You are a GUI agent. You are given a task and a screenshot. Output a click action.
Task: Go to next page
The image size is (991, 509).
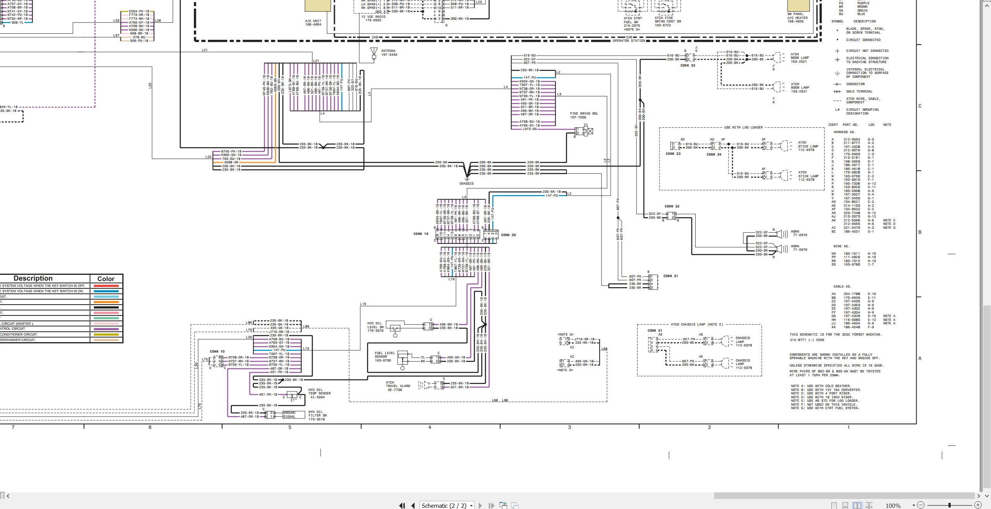[480, 505]
